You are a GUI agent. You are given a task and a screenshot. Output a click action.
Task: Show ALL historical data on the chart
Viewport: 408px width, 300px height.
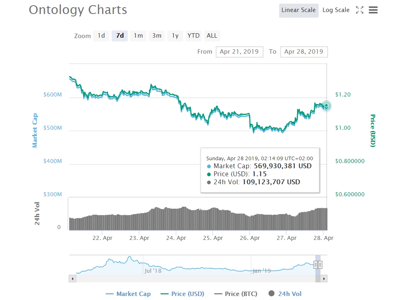[x=212, y=36]
